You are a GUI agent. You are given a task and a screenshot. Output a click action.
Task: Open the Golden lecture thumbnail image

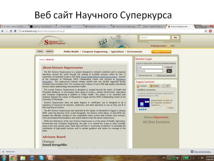coord(143,102)
